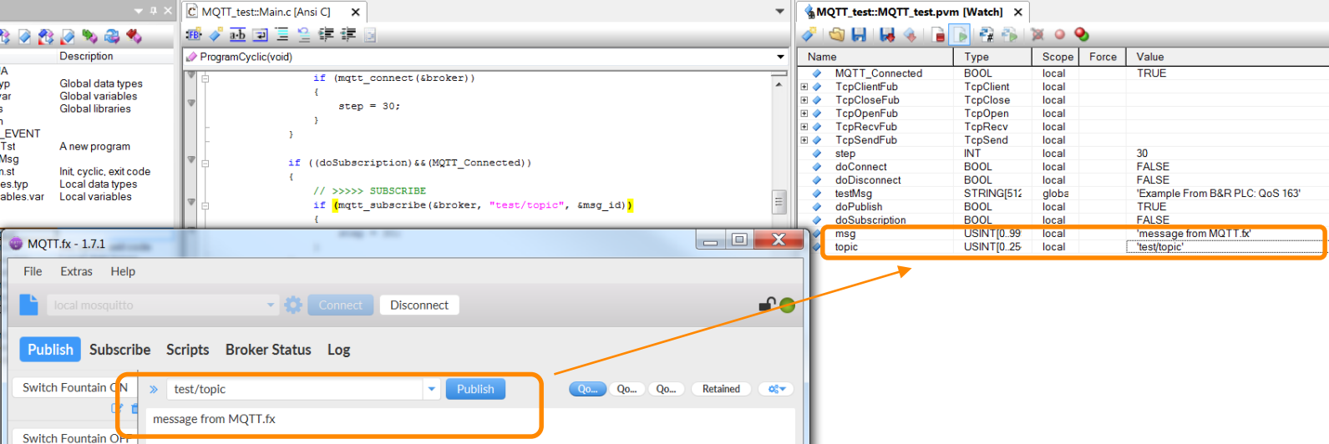The height and width of the screenshot is (444, 1329).
Task: Expand the TcpClientFub variable tree node
Action: 804,87
